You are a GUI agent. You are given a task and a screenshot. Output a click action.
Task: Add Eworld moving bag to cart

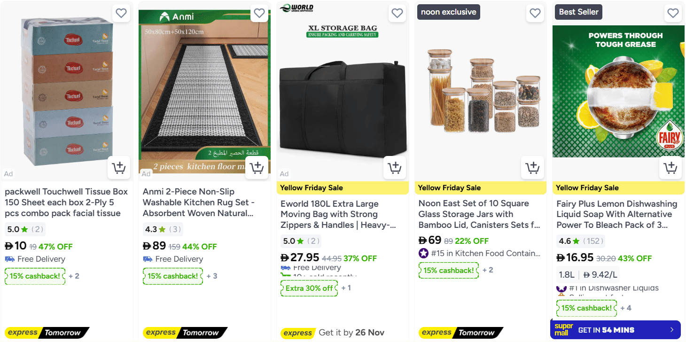pyautogui.click(x=395, y=167)
